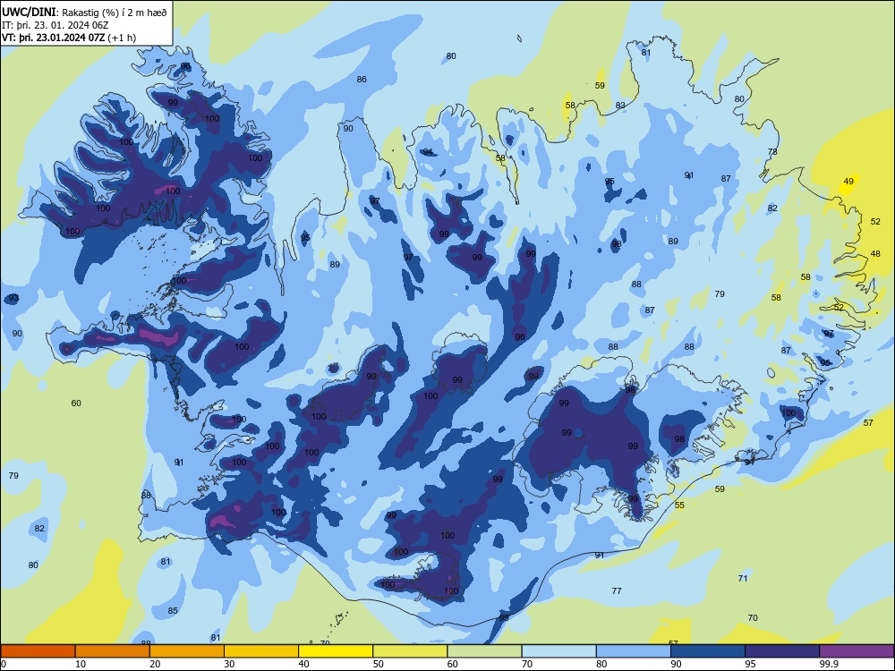Click the humidity value '93' on the map
The image size is (895, 671).
click(x=13, y=298)
